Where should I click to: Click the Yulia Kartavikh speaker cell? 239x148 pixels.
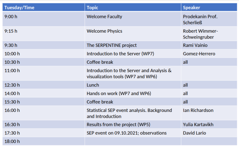click(209, 124)
